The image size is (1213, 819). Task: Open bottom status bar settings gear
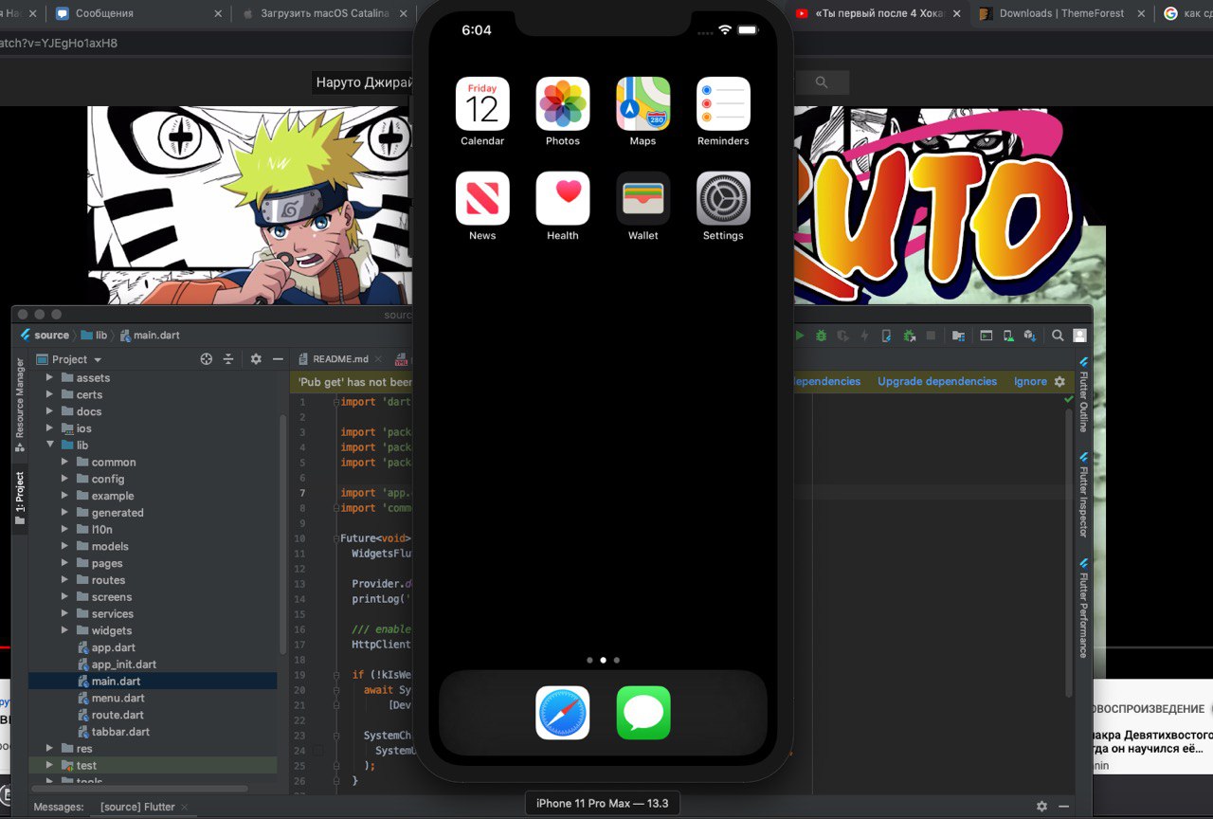[1042, 806]
